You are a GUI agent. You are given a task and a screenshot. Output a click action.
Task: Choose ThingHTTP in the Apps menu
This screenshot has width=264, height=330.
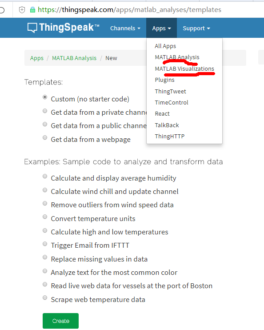[169, 136]
